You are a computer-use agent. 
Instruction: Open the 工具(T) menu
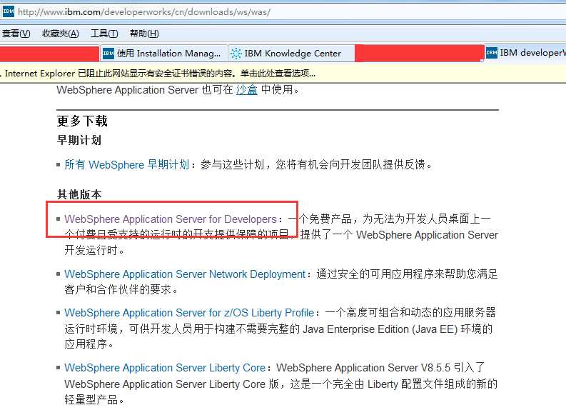(104, 34)
